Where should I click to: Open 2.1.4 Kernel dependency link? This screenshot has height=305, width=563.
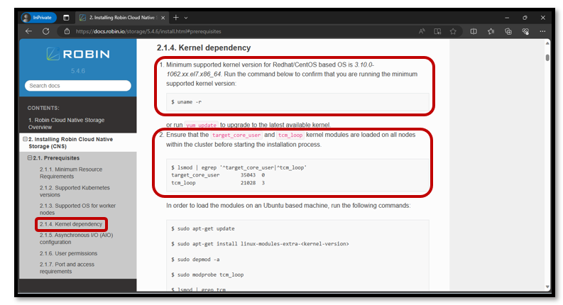(x=71, y=224)
